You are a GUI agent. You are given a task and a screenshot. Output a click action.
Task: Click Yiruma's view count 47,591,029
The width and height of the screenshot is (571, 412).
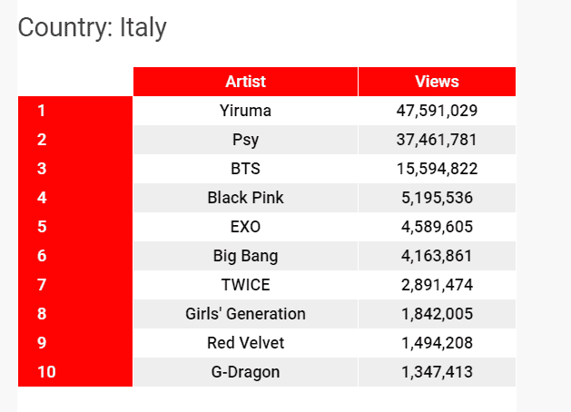click(x=437, y=111)
